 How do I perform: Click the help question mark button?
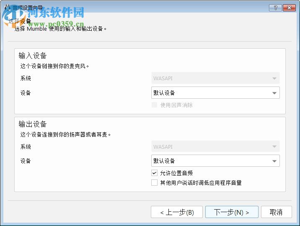(x=275, y=8)
